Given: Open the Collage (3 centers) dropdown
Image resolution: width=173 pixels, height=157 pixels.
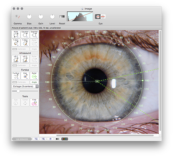Looking at the screenshot, I should [25, 86].
